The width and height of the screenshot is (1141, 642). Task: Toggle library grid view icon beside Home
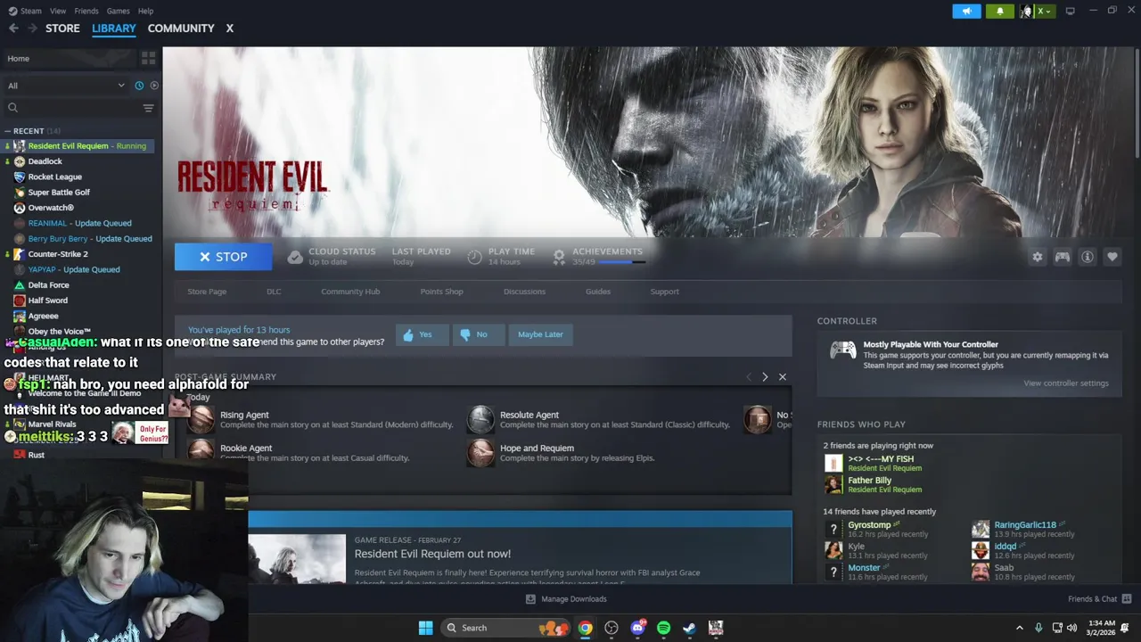[148, 58]
